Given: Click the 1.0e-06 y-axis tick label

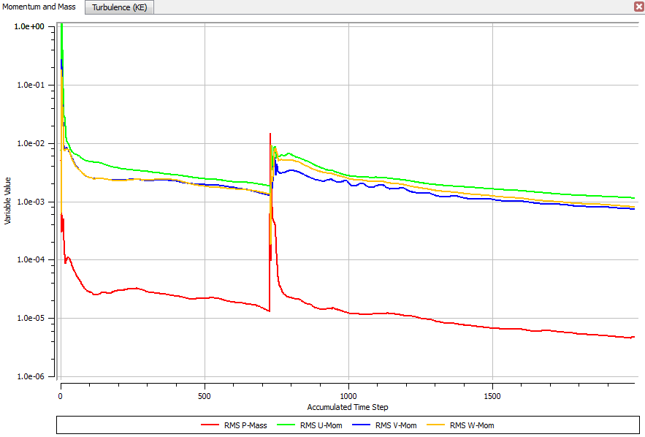Looking at the screenshot, I should [x=29, y=377].
